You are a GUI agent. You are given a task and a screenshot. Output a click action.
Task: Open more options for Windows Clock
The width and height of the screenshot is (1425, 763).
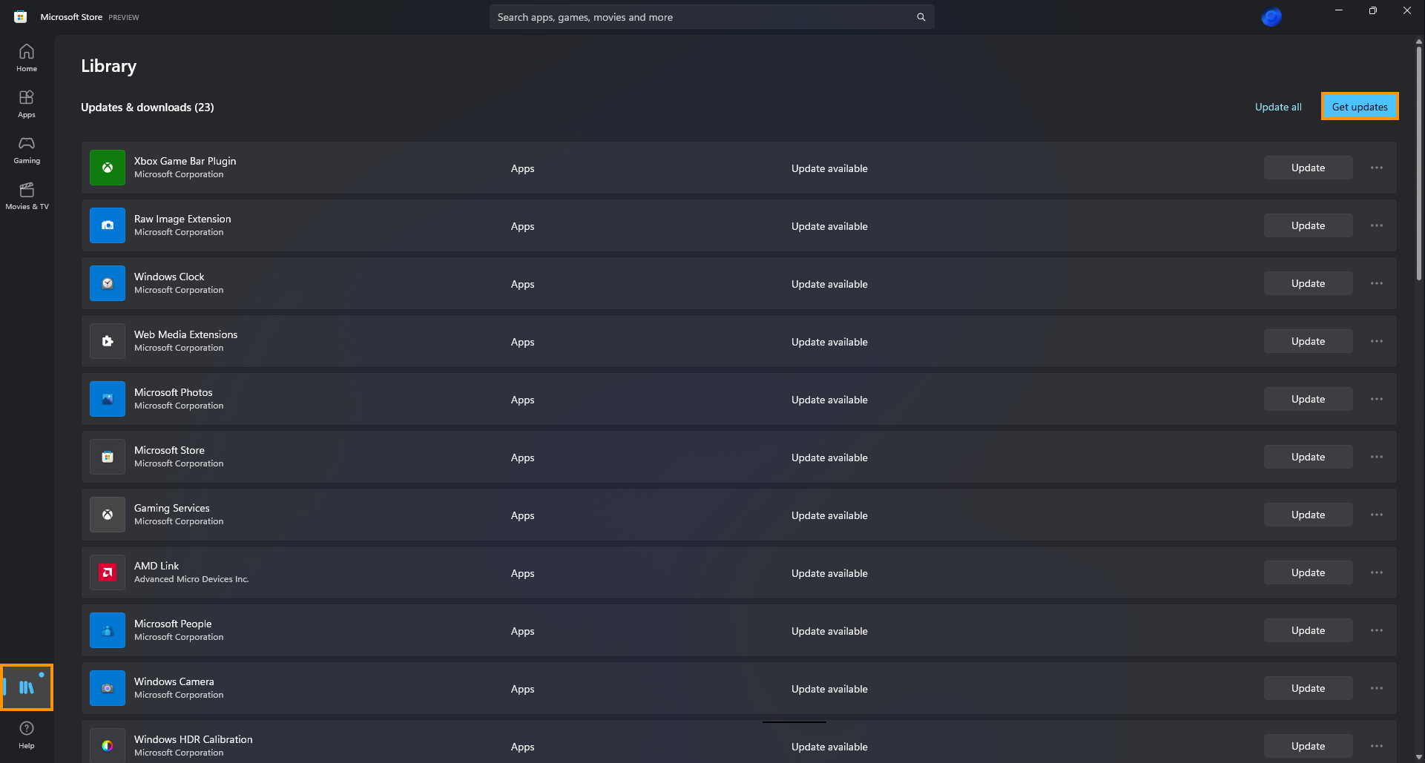1377,283
